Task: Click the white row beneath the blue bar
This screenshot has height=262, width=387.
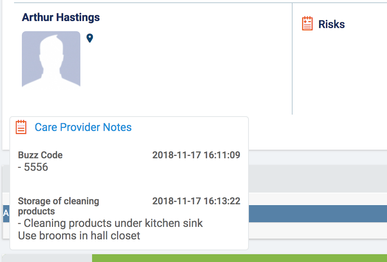Action: pos(318,230)
